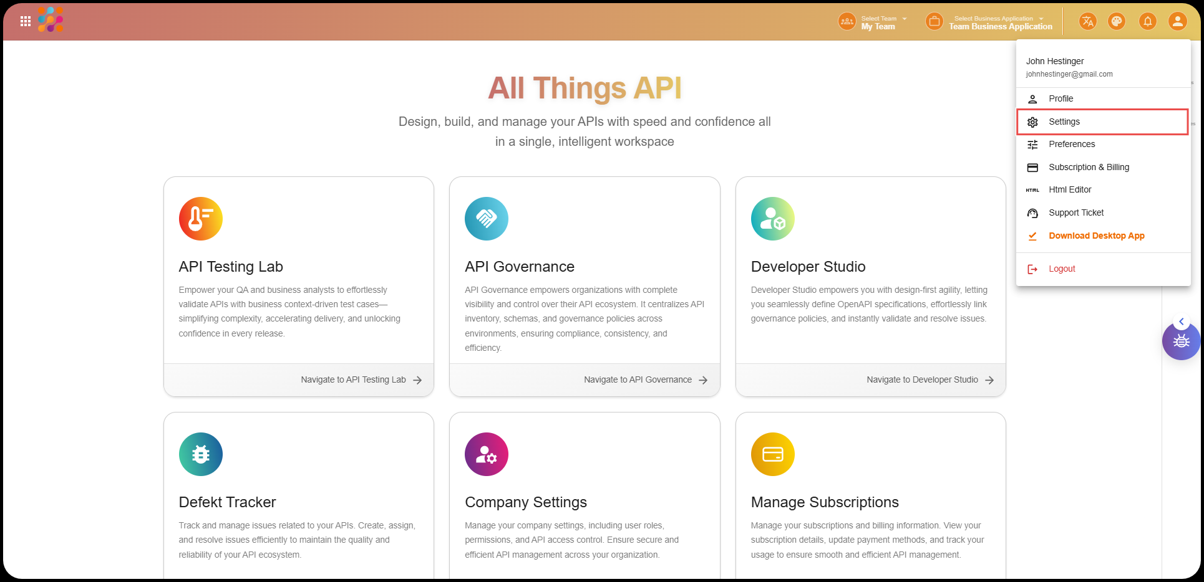Click the bug report floating icon

pos(1181,341)
